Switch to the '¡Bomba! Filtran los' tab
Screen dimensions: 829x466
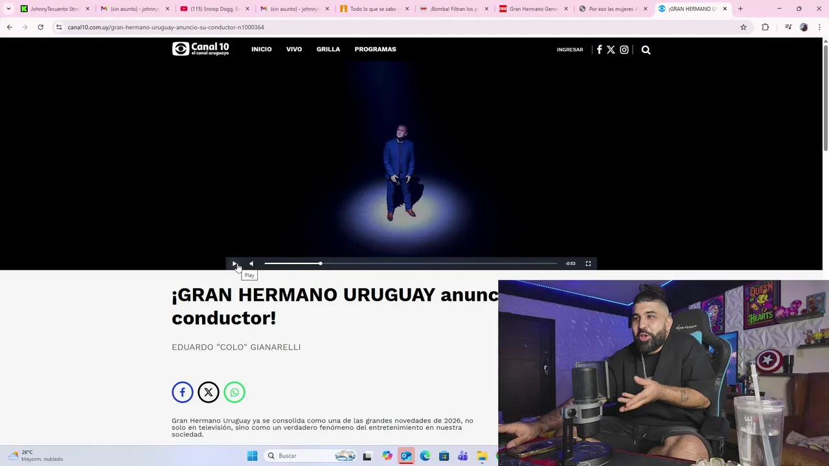[x=453, y=8]
